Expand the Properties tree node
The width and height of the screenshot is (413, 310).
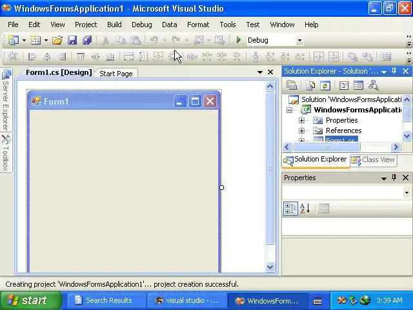coord(301,121)
